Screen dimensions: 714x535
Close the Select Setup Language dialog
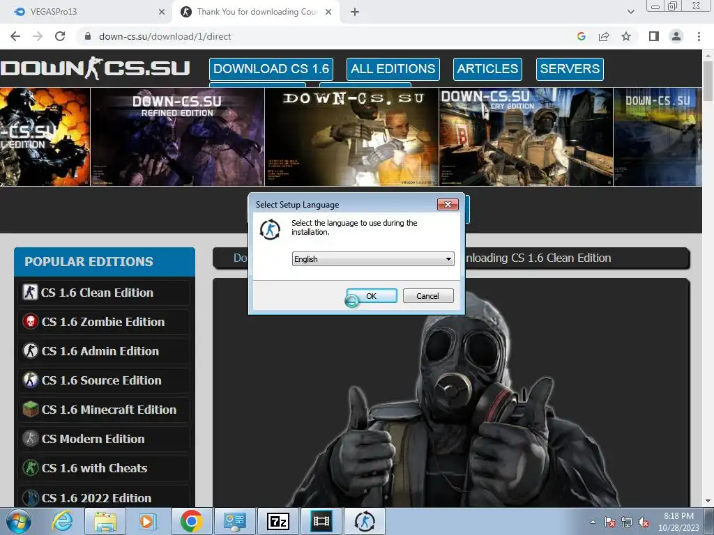click(x=448, y=205)
